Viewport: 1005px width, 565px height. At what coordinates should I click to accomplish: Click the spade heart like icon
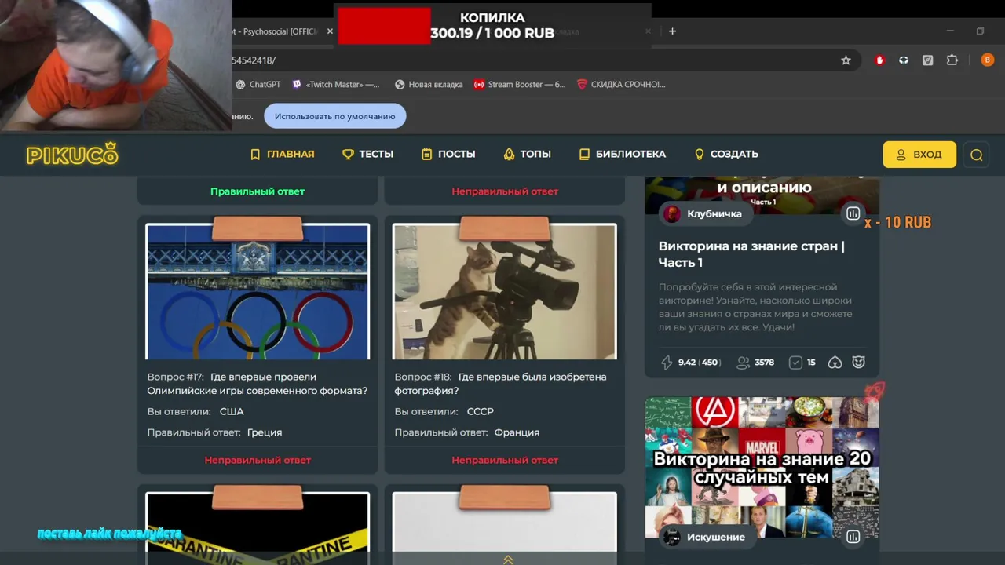point(835,363)
